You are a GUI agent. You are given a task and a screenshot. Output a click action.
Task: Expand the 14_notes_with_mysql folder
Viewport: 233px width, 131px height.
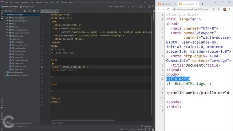pyautogui.click(x=7, y=33)
